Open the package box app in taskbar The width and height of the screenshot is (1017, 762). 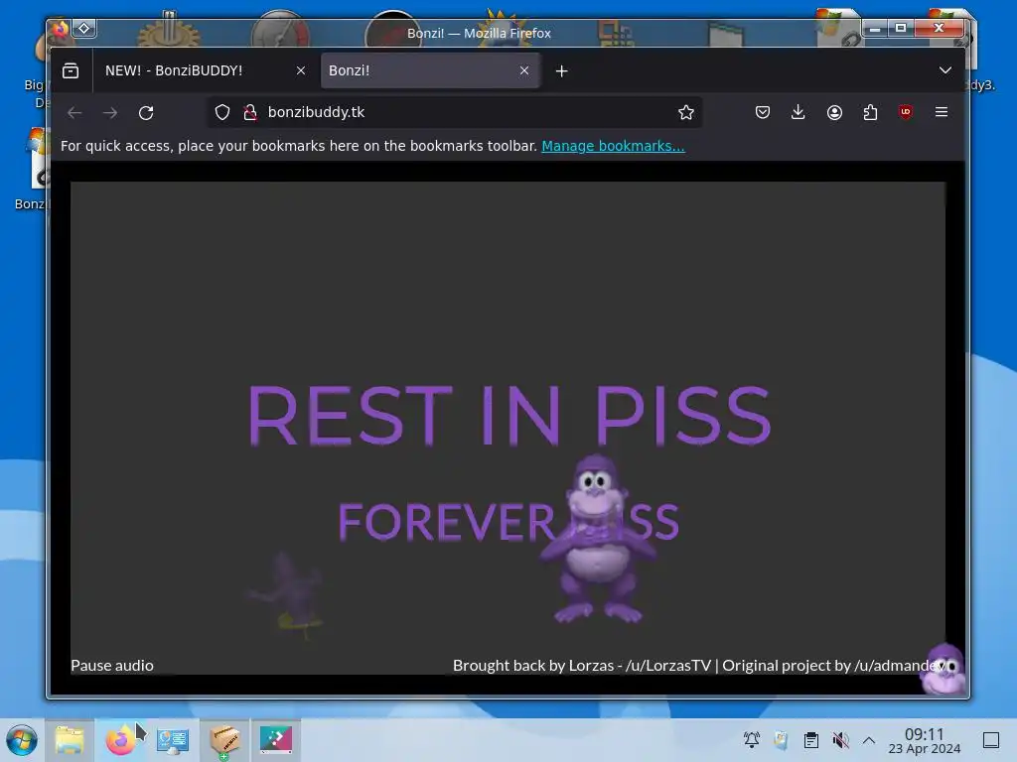(224, 740)
